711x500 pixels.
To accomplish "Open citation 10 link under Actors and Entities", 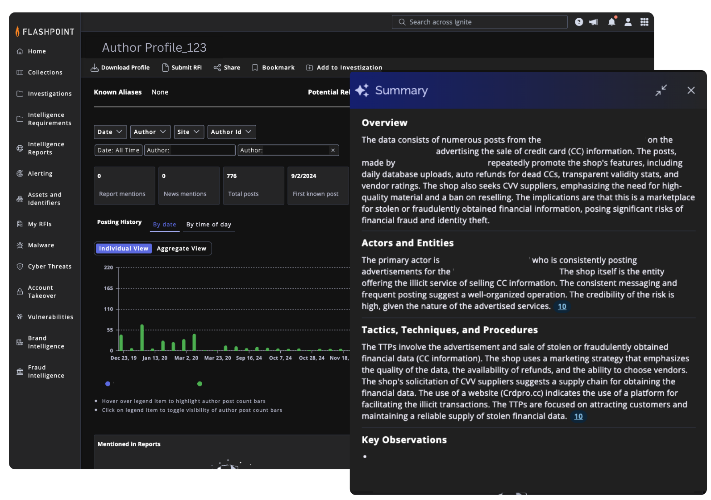I will tap(562, 307).
